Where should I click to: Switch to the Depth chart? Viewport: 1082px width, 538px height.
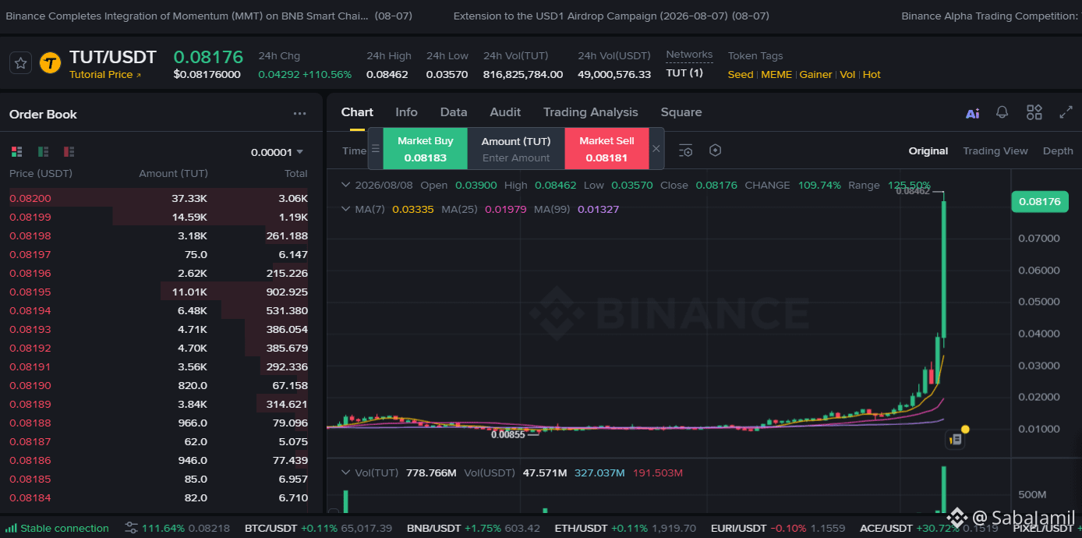1058,151
